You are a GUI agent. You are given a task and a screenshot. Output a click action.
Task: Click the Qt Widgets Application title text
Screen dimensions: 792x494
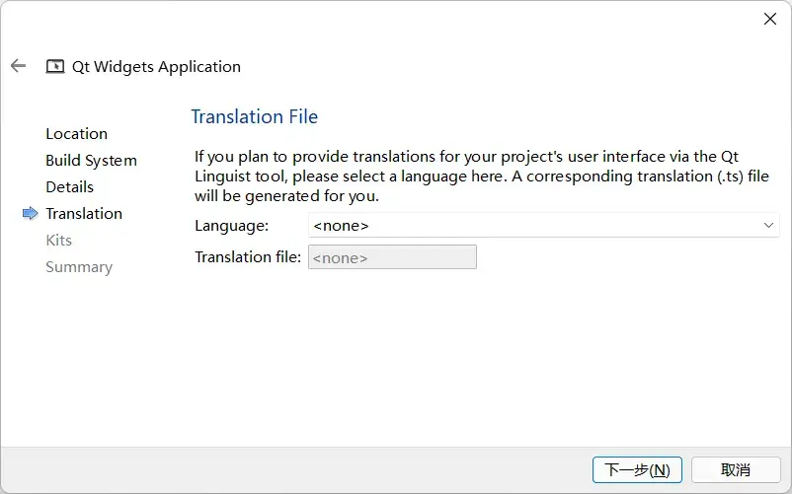[156, 66]
